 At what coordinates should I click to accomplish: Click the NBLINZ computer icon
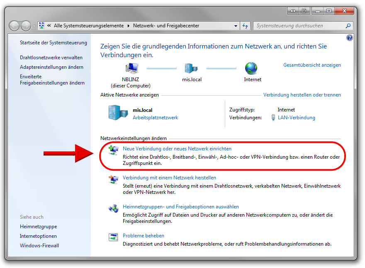(131, 68)
